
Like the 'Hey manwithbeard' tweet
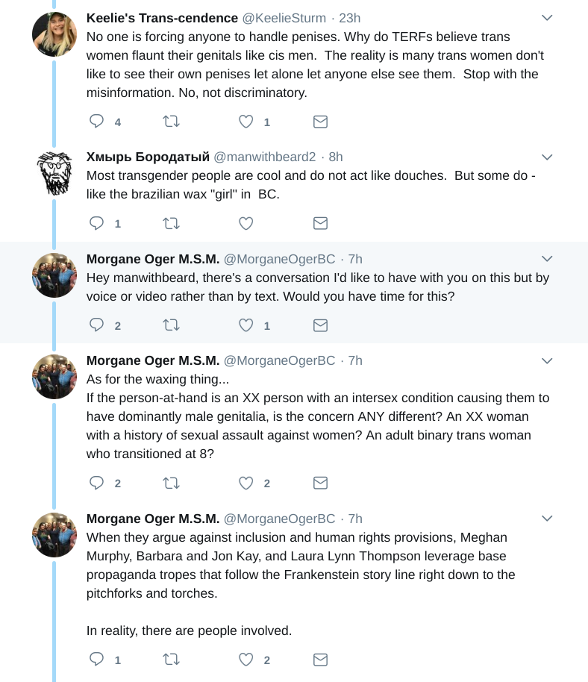(x=245, y=325)
